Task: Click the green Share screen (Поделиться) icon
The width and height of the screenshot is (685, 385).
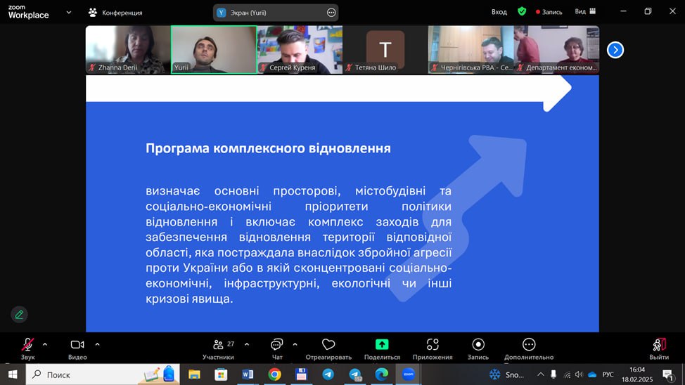Action: 382,344
